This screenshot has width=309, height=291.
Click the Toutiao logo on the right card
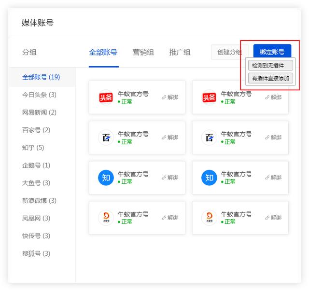(209, 97)
